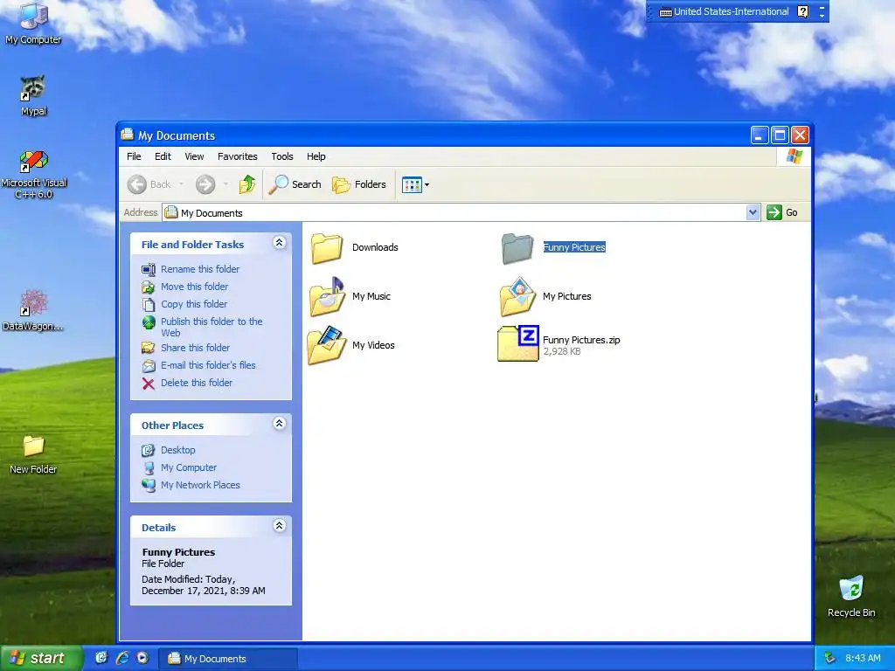Image resolution: width=895 pixels, height=671 pixels.
Task: Click the Downloads folder name
Action: pos(375,247)
